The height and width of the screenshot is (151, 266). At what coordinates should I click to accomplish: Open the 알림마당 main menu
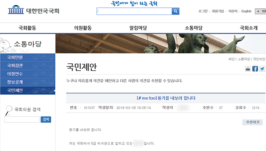pyautogui.click(x=138, y=28)
